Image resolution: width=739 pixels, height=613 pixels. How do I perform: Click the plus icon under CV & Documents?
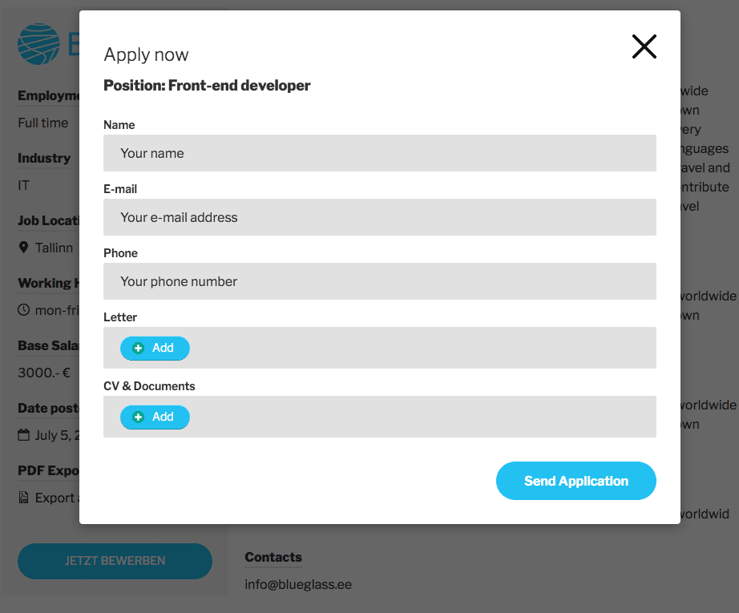tap(139, 417)
